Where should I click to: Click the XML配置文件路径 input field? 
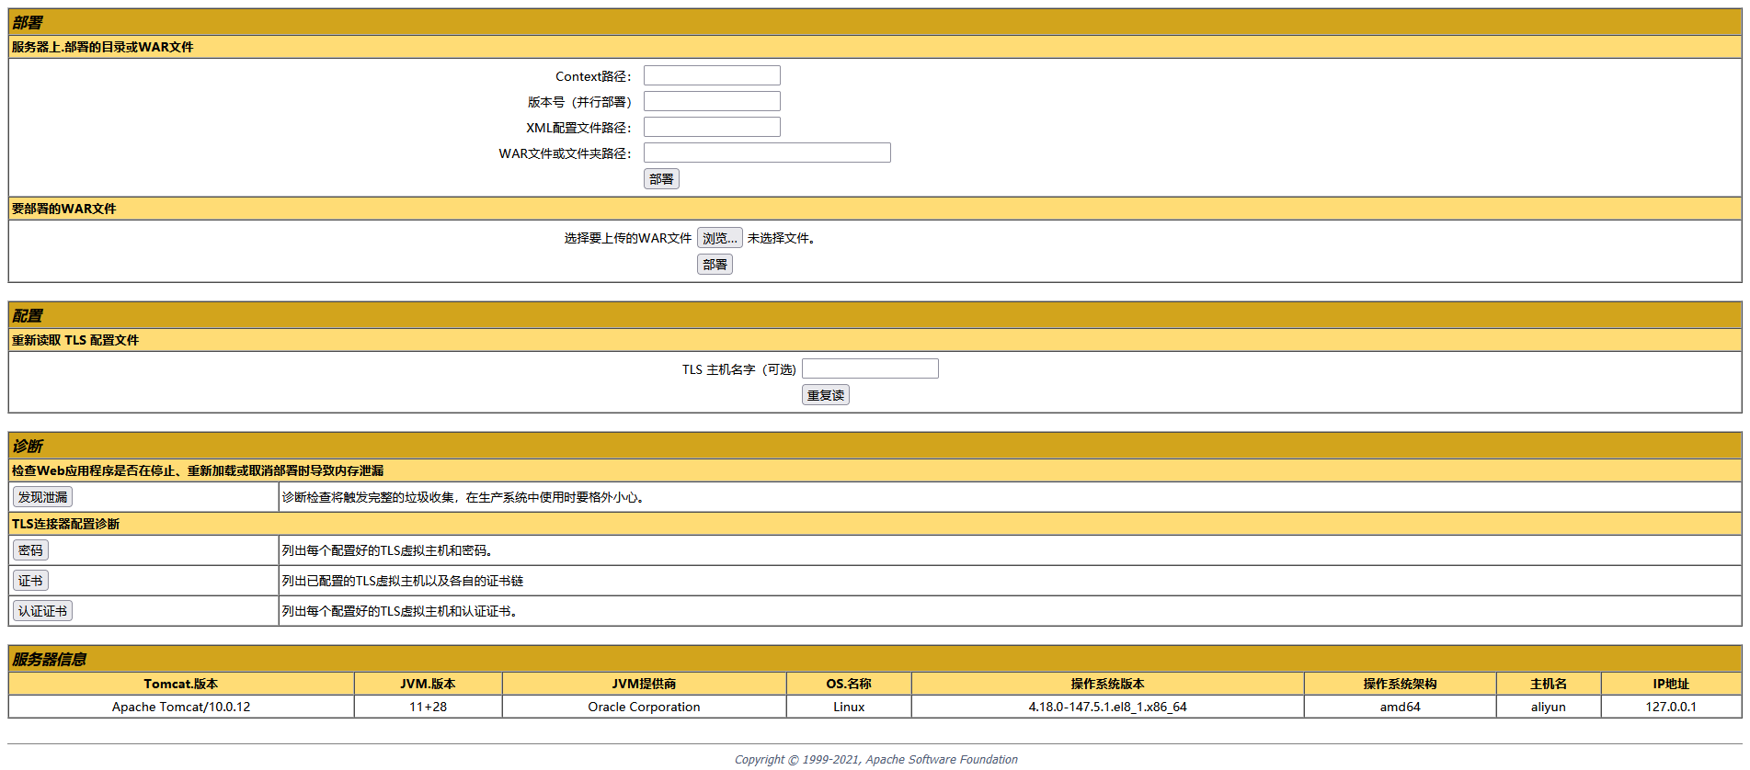tap(712, 127)
